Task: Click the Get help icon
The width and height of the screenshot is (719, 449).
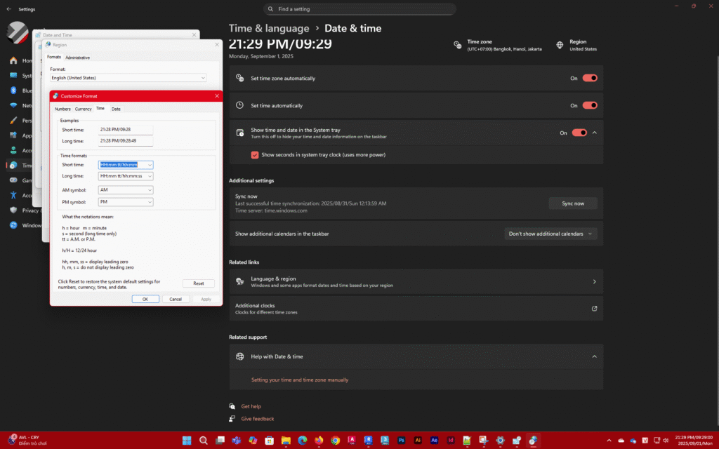Action: click(x=232, y=406)
